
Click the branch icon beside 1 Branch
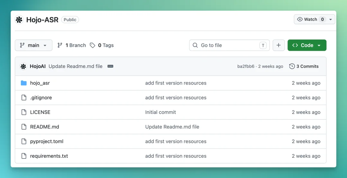coord(60,45)
